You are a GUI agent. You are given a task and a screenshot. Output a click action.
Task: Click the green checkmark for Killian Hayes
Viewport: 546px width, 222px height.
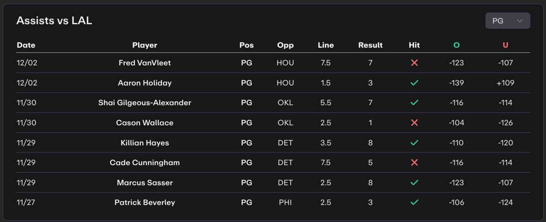pos(414,143)
